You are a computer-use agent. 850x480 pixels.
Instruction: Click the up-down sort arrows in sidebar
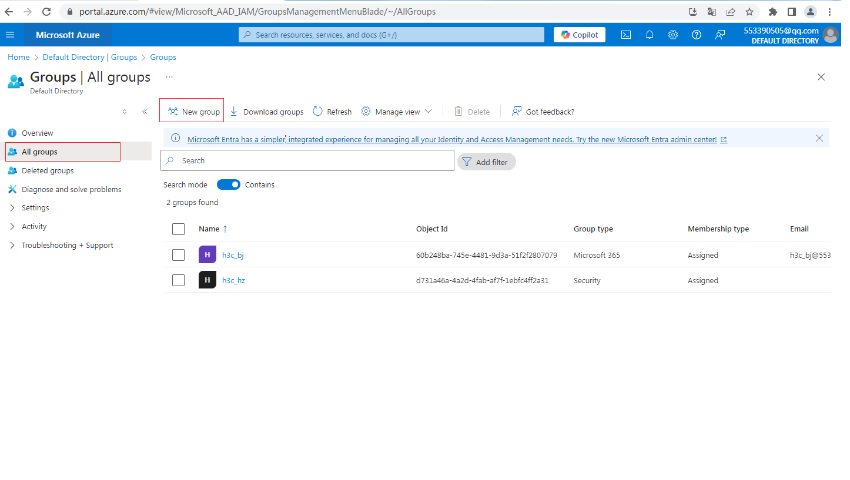tap(125, 112)
